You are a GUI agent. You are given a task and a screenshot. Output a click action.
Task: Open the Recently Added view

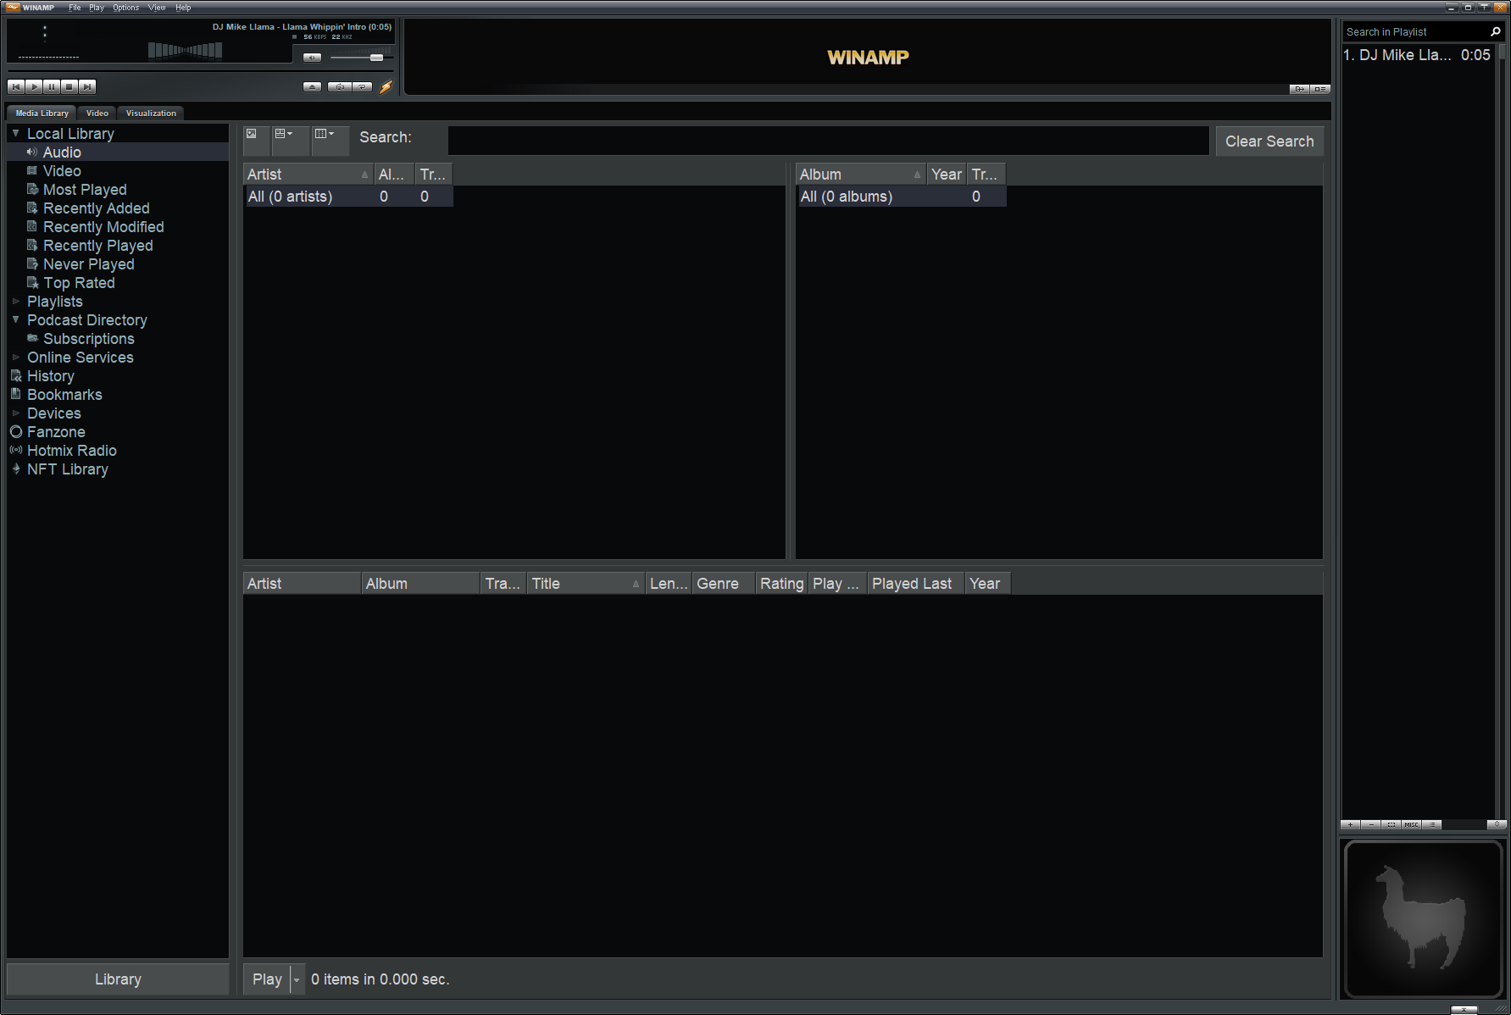pyautogui.click(x=96, y=208)
